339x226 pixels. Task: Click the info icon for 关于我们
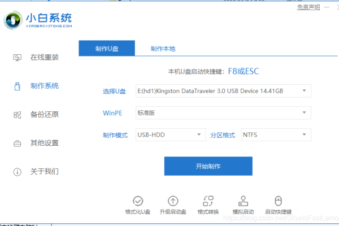coord(18,172)
